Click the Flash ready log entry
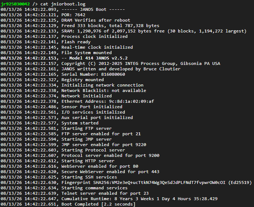 45,42
